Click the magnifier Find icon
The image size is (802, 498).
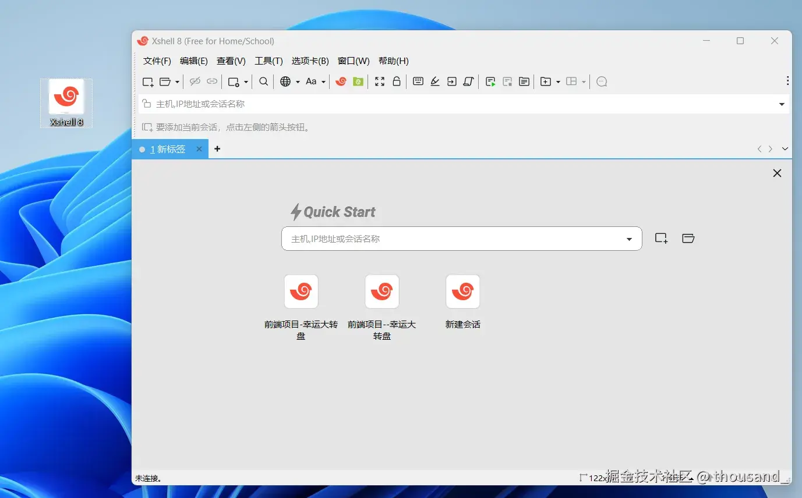tap(264, 82)
